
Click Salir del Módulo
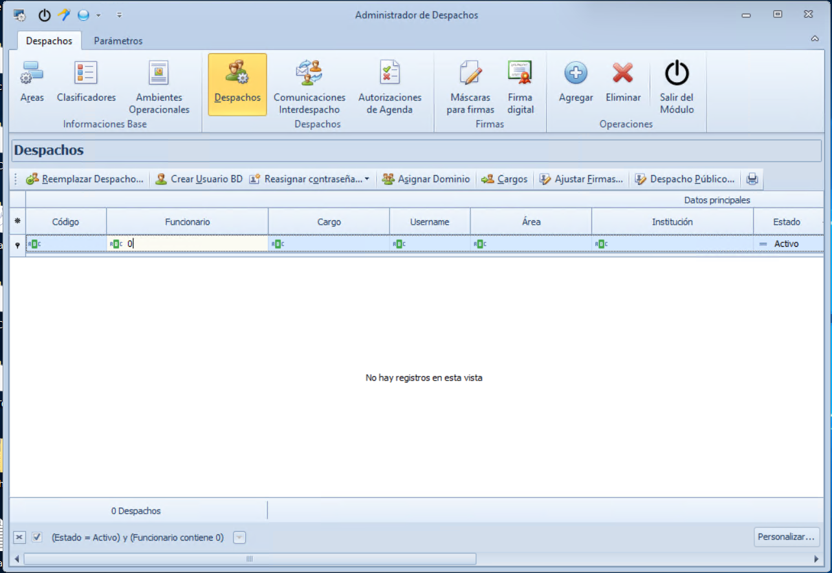677,84
